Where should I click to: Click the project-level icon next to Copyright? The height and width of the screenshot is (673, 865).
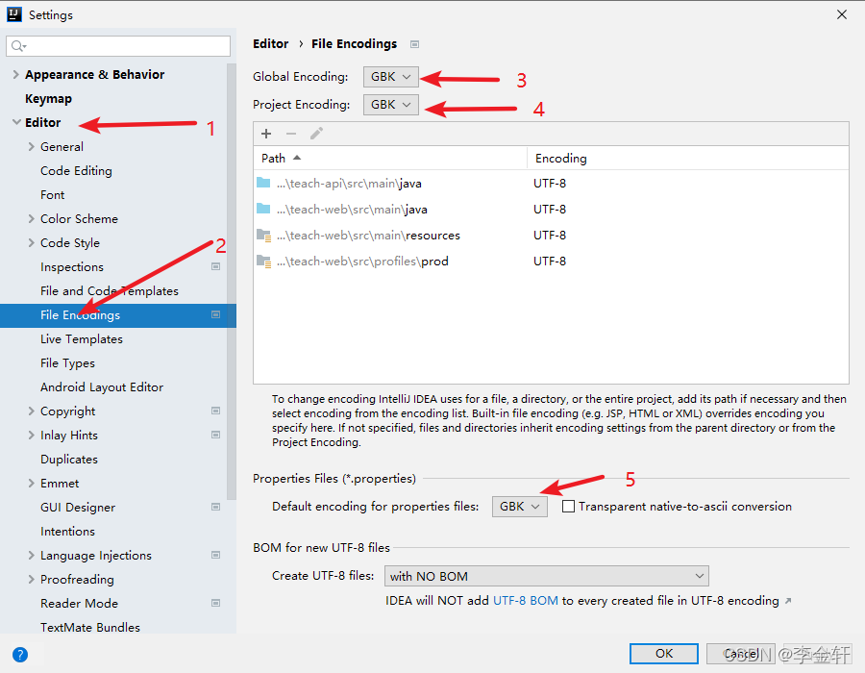click(x=215, y=411)
